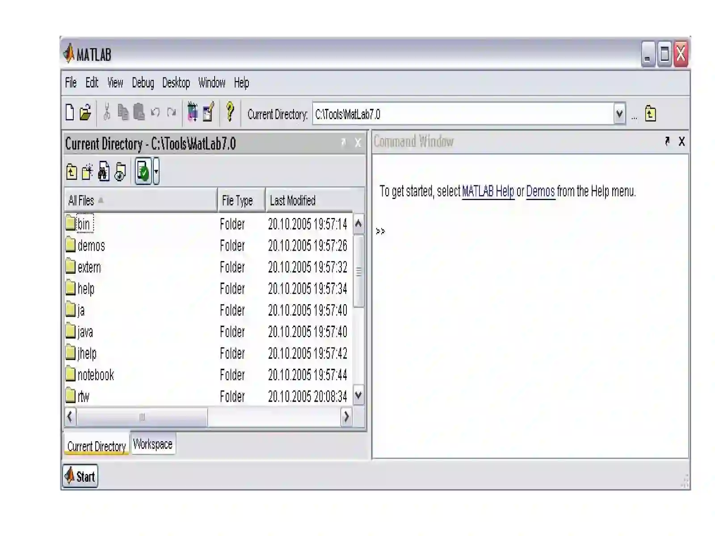This screenshot has height=536, width=715.
Task: Click the MATLAB logo in title bar
Action: pos(69,54)
